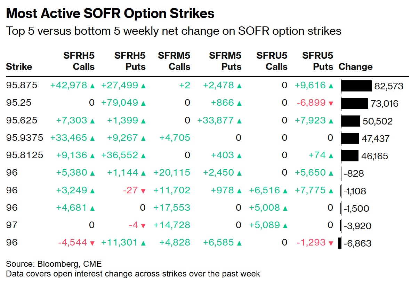411x281 pixels.
Task: Click the up arrow next to +33,877
Action: pyautogui.click(x=239, y=121)
